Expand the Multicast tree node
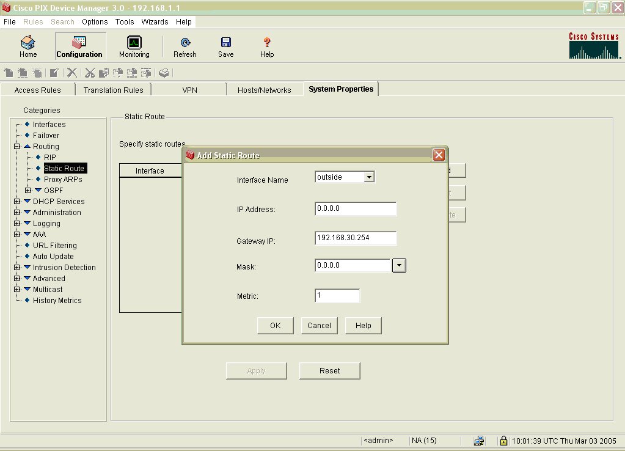This screenshot has height=451, width=625. pyautogui.click(x=16, y=290)
